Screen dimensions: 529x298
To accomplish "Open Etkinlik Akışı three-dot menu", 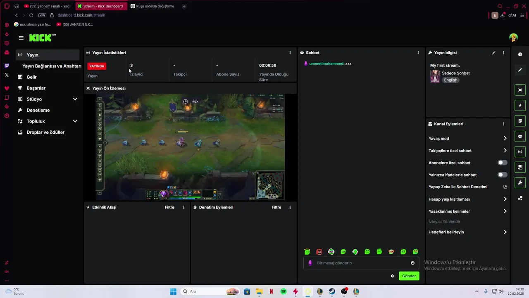I will (183, 207).
